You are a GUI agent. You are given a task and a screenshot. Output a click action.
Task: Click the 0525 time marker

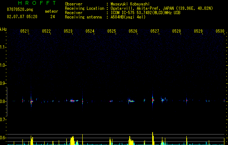[x=112, y=31]
